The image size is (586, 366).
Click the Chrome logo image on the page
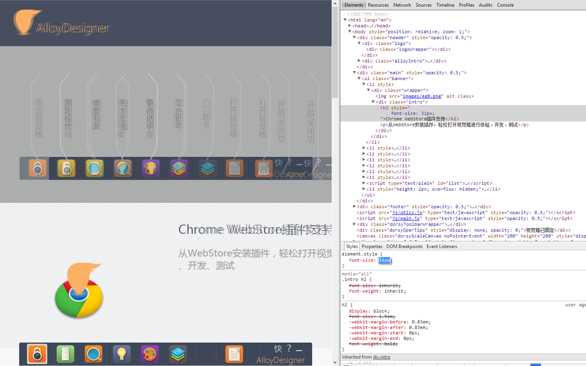pos(79,291)
